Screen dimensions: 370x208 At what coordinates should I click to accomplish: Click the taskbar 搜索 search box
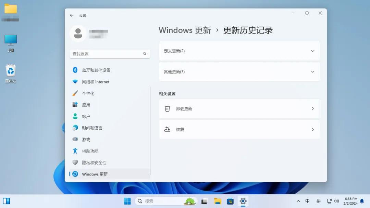[x=166, y=201]
